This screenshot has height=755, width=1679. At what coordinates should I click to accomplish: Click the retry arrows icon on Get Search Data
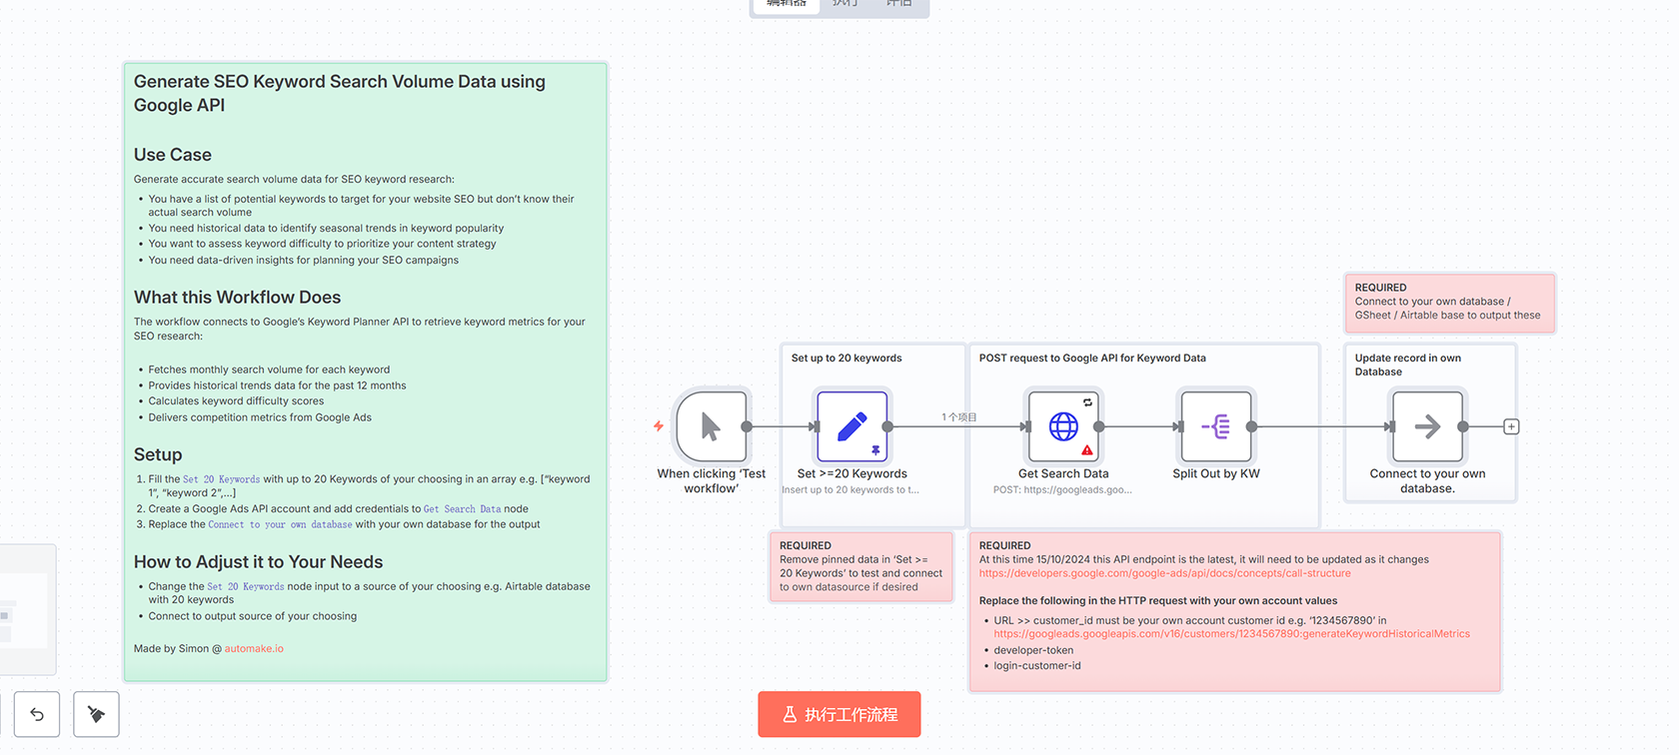(x=1087, y=402)
